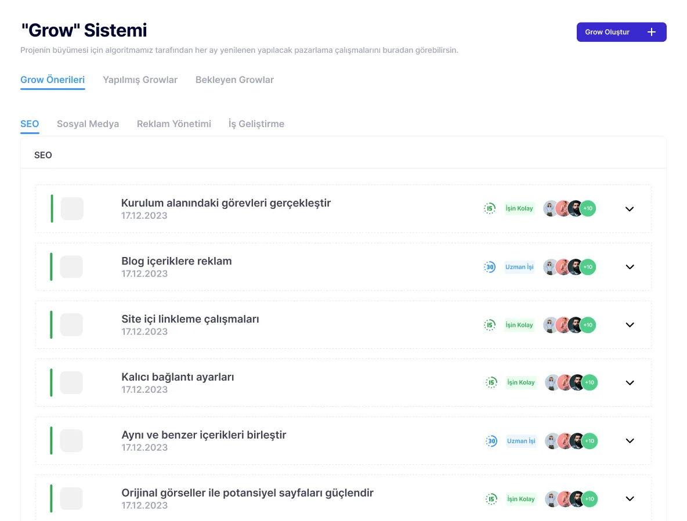This screenshot has width=687, height=521.
Task: Click first gray avatar in Kalıcı bağlantı row
Action: pos(551,382)
